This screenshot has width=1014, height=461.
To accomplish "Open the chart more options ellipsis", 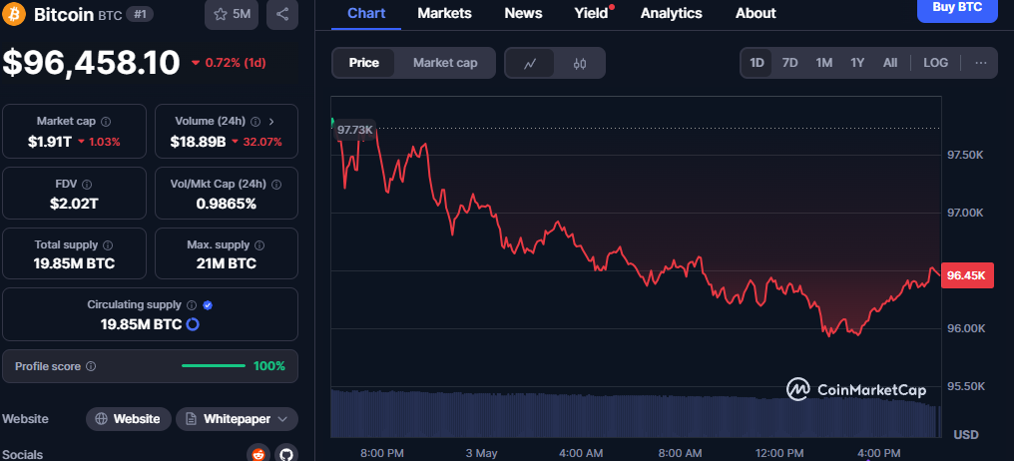I will pyautogui.click(x=981, y=63).
